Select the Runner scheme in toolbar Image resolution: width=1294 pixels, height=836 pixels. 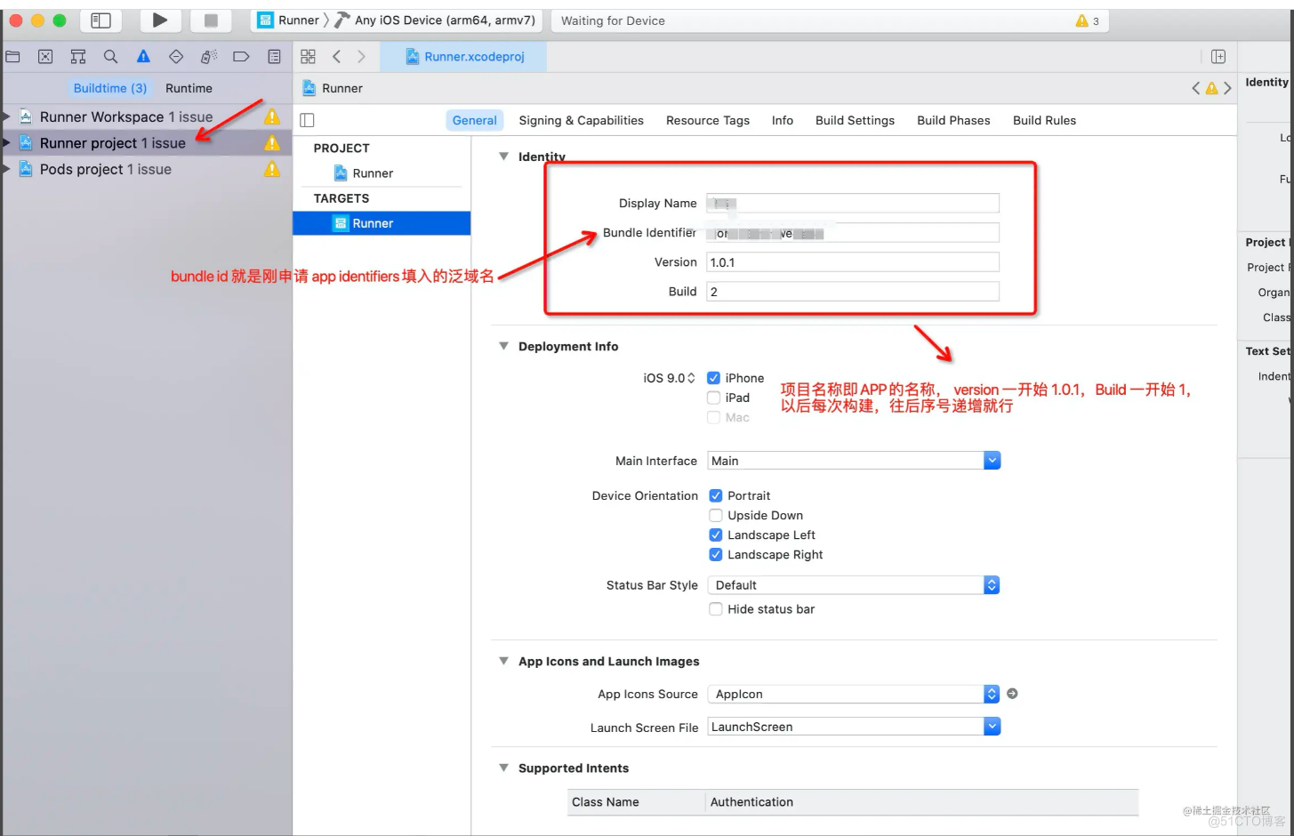pos(289,20)
